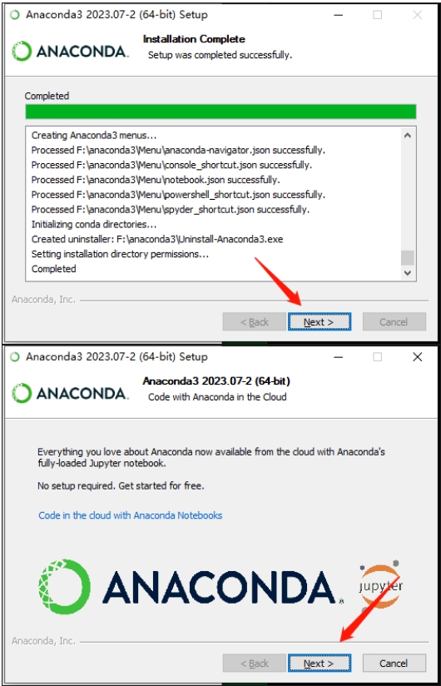
Task: Click Next in the Installation Complete window
Action: (x=319, y=322)
